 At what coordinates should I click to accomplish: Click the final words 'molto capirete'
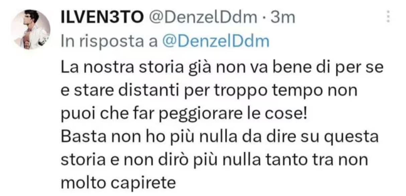[118, 183]
